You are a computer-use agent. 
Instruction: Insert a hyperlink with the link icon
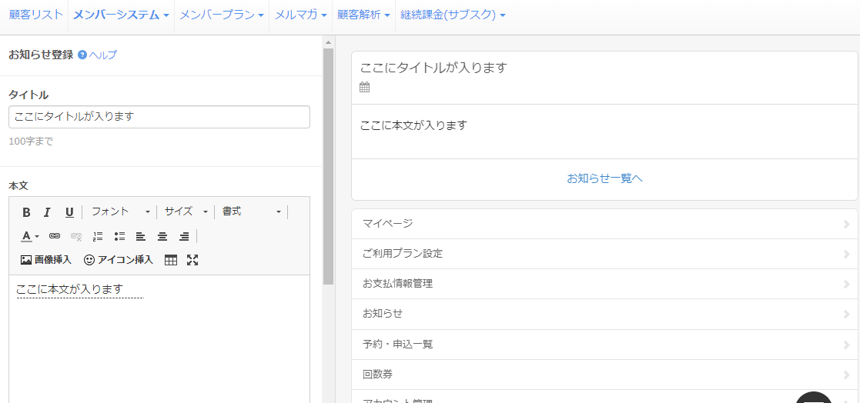55,236
